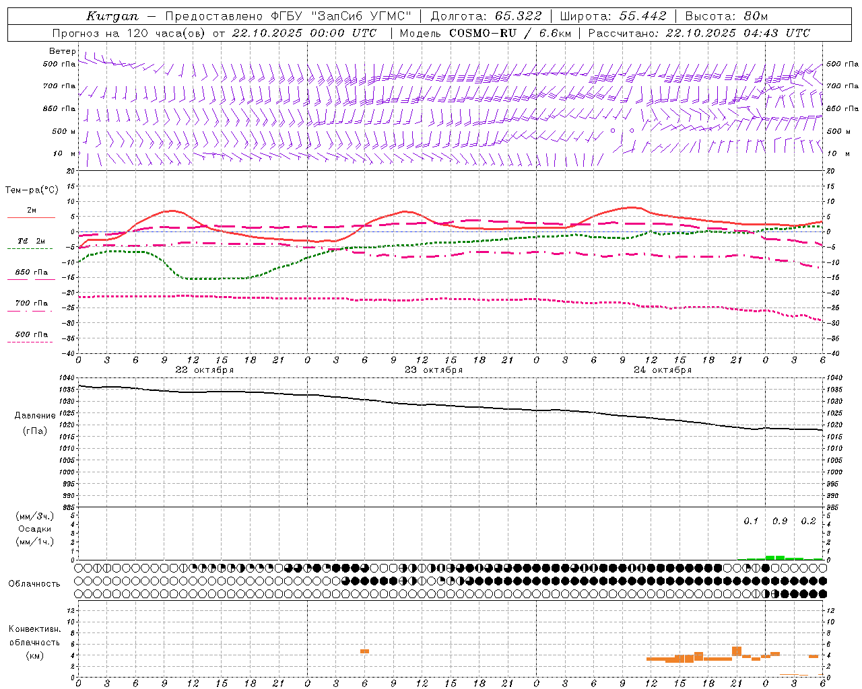The height and width of the screenshot is (689, 862).
Task: Click the "0.9" precipitation amount value
Action: click(x=780, y=521)
